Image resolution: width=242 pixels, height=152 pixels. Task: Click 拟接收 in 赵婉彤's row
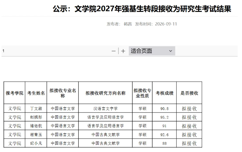click(x=189, y=117)
